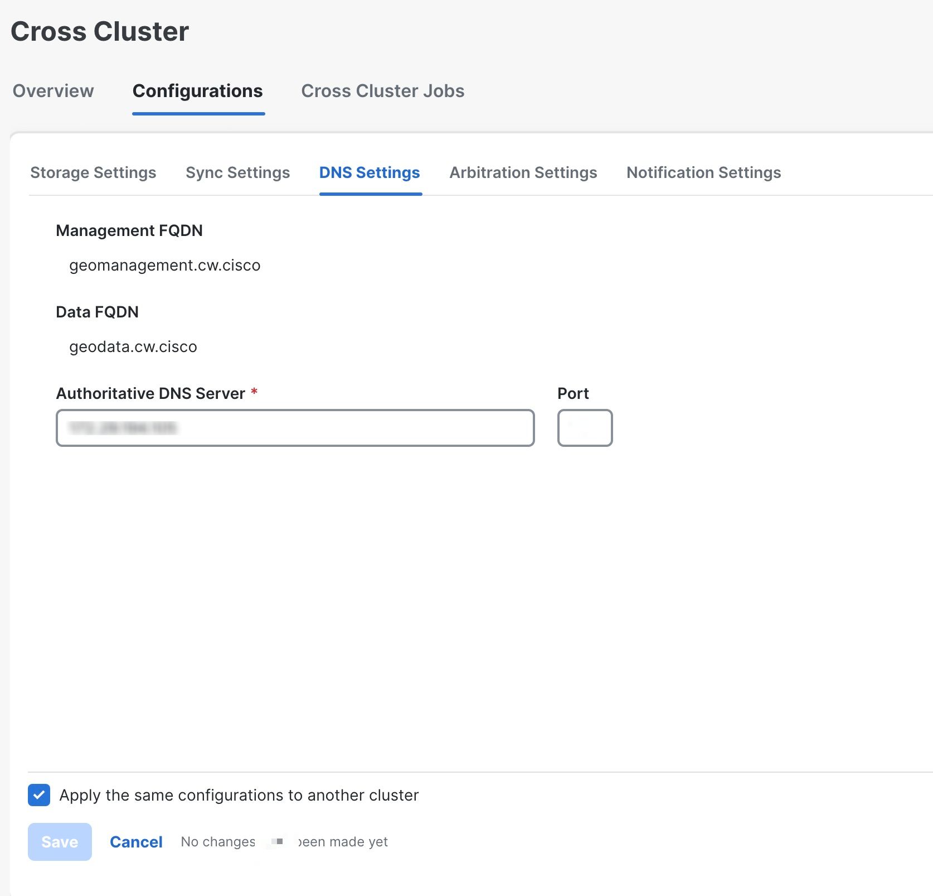Uncheck apply same configurations to another cluster
This screenshot has height=896, width=933.
point(39,795)
